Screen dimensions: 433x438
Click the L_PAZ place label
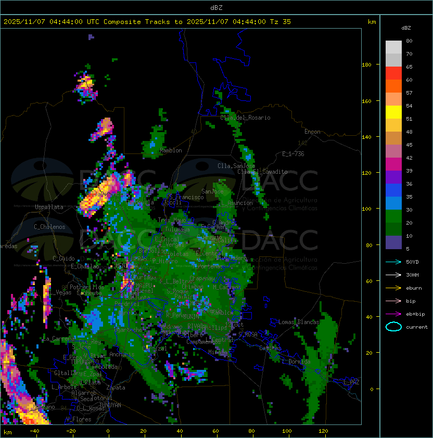coord(351,382)
